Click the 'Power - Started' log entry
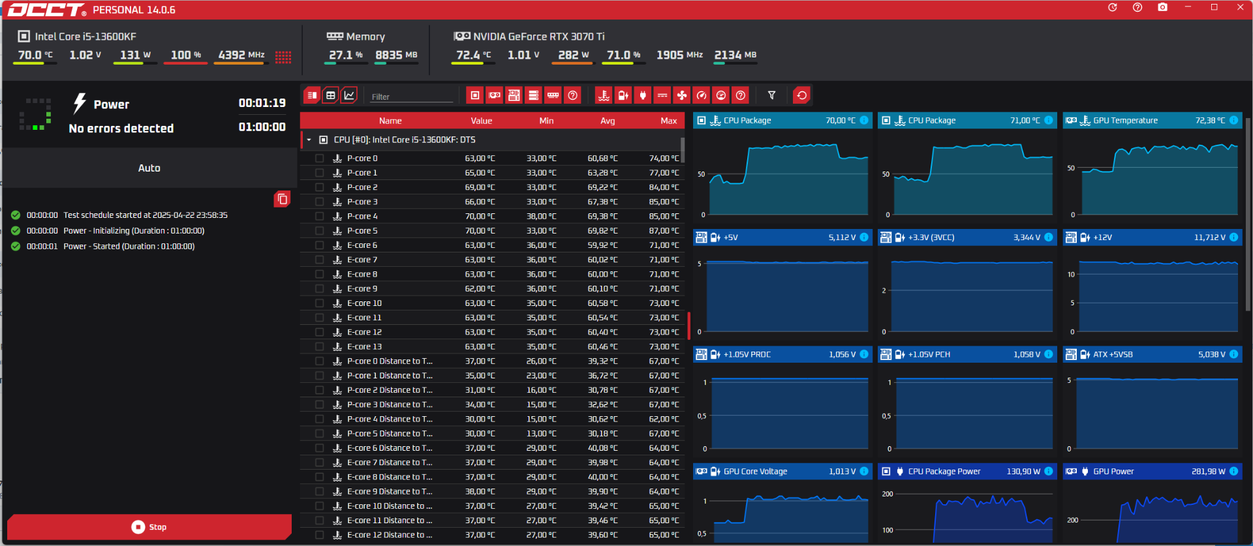Viewport: 1253px width, 546px height. 129,247
